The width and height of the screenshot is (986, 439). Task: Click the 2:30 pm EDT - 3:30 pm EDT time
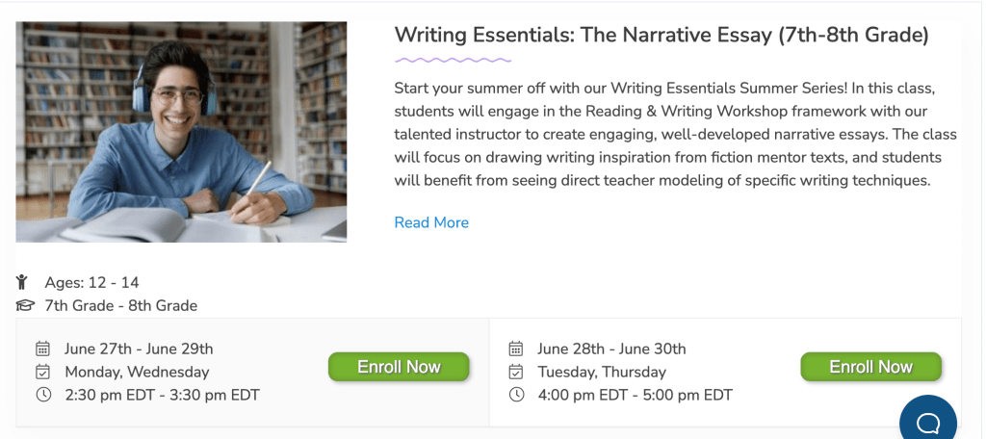point(162,395)
